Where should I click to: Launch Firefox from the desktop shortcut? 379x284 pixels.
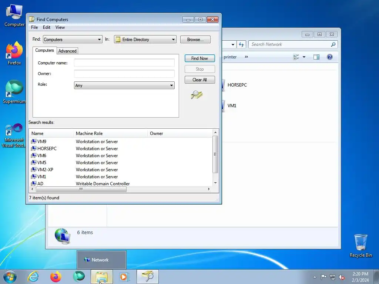(x=14, y=53)
